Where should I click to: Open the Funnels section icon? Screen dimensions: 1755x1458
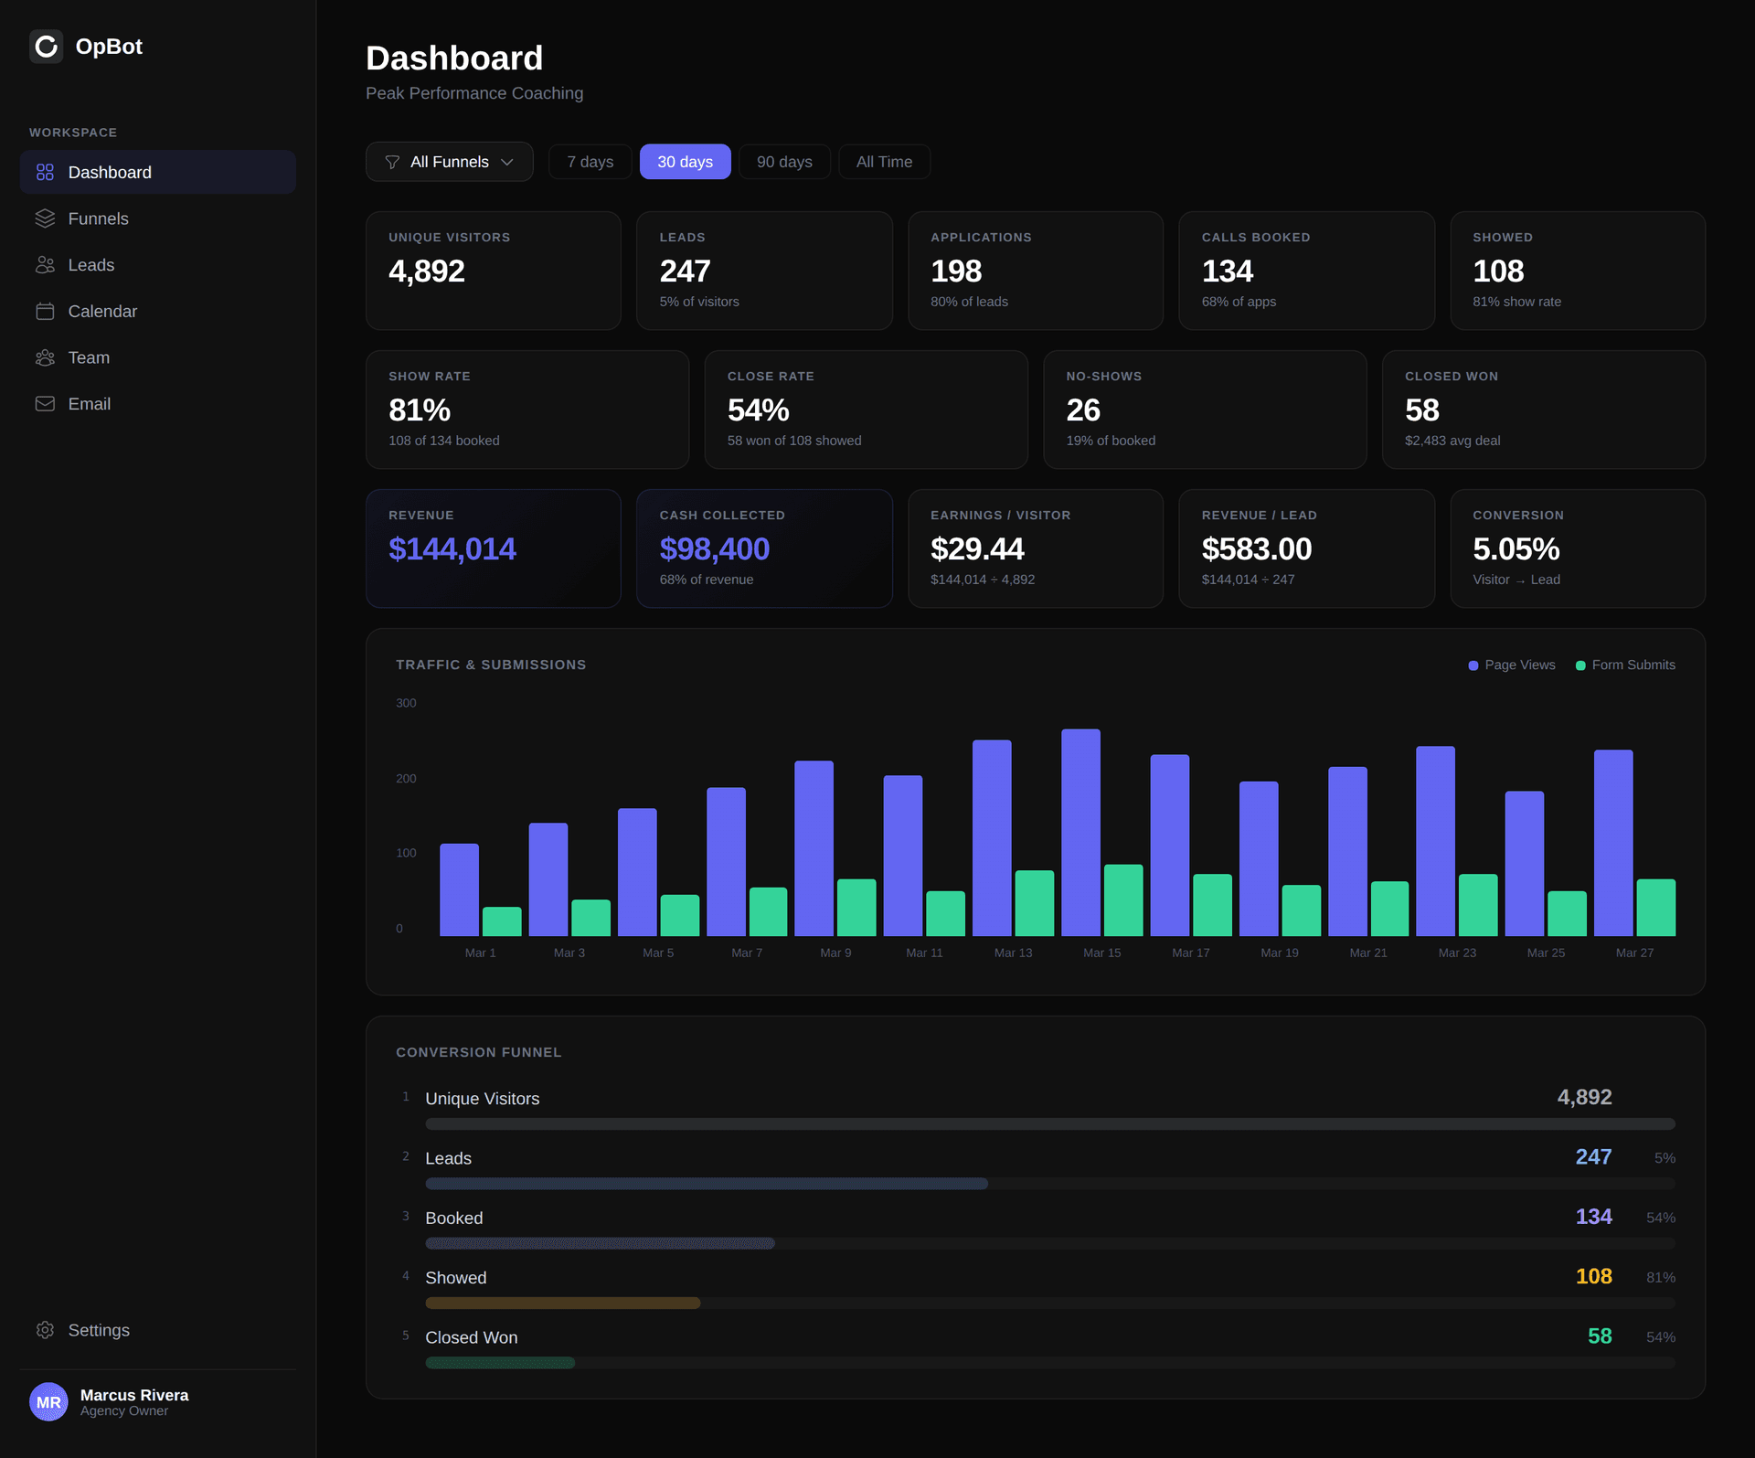(x=46, y=218)
